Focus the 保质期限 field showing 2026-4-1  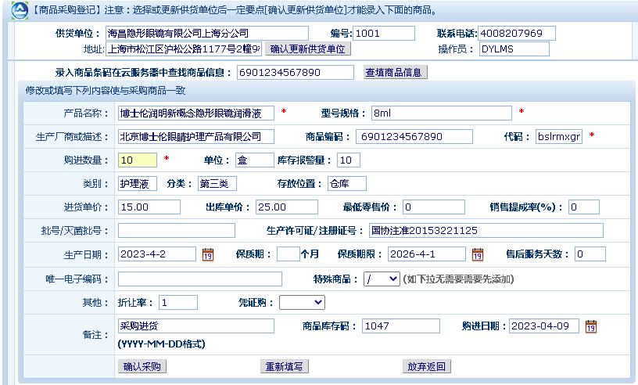[x=427, y=254]
